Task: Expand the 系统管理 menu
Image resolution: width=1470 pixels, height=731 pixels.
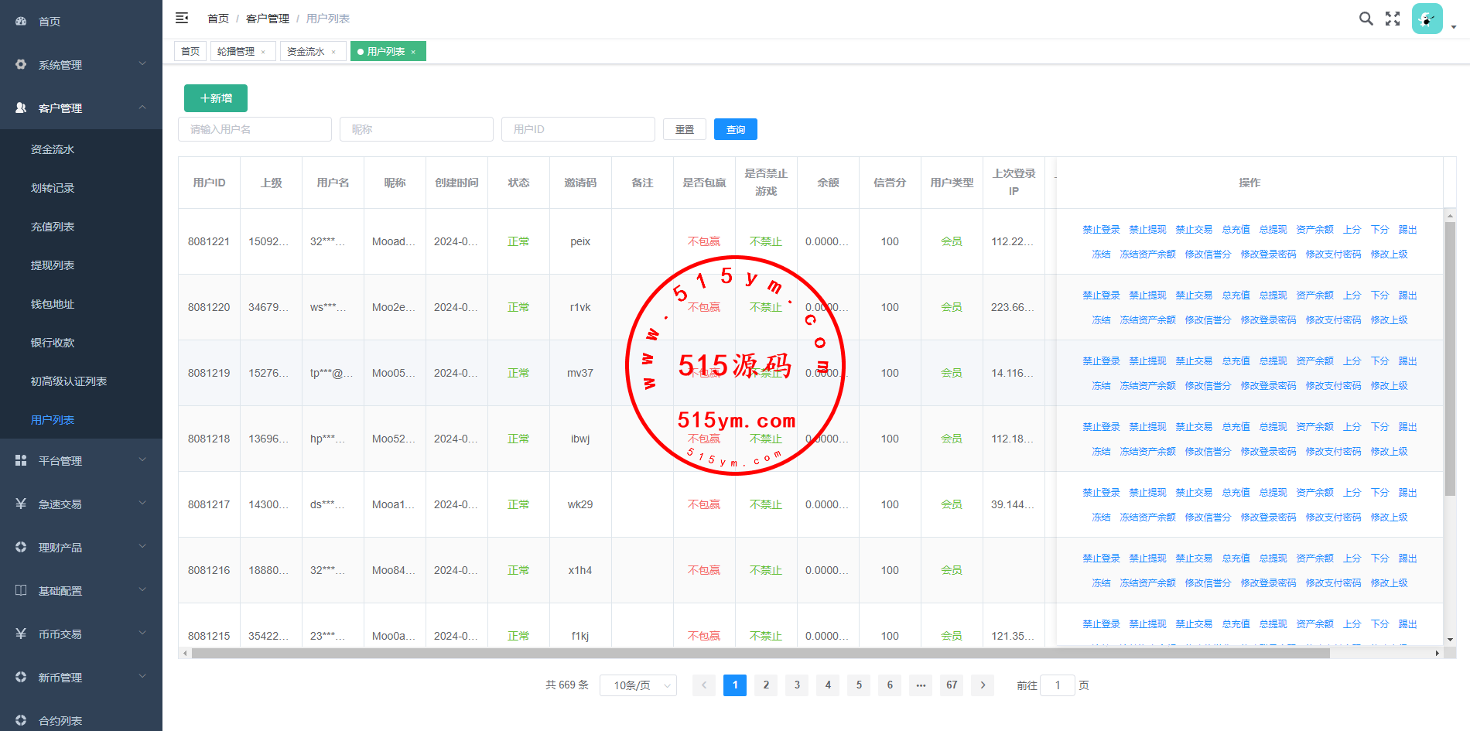Action: (x=80, y=65)
